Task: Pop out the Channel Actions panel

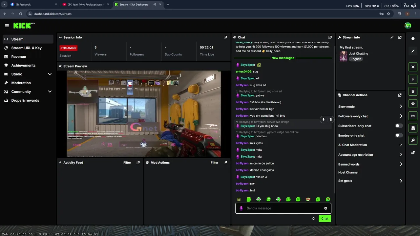Action: pos(400,95)
